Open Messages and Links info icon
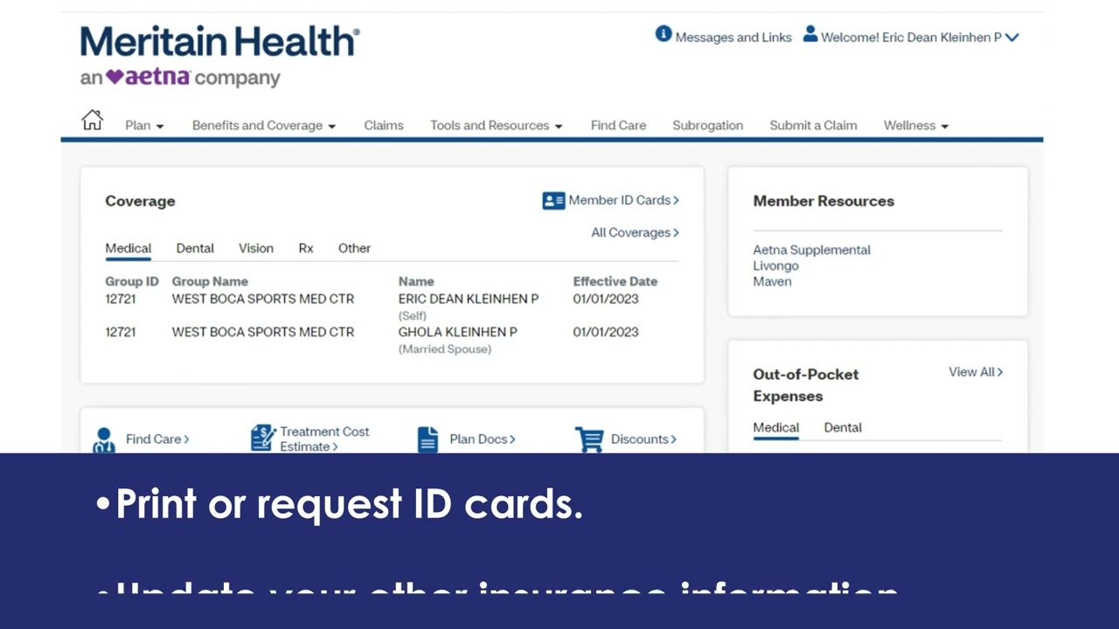Image resolution: width=1119 pixels, height=629 pixels. pyautogui.click(x=664, y=34)
